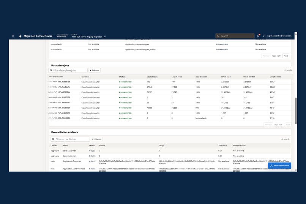Sort jobs by Source rows header
Viewport: 306px width, 204px height.
(x=152, y=77)
